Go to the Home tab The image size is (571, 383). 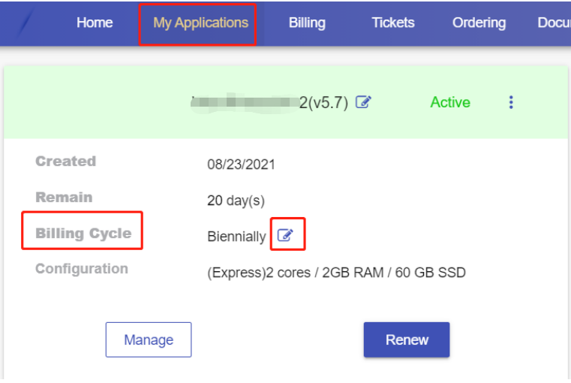coord(95,23)
